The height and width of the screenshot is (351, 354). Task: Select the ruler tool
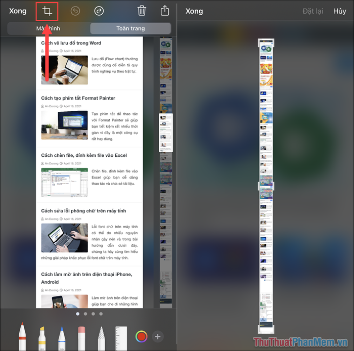pos(121,338)
